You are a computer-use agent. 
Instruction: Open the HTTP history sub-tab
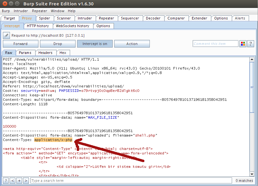(38, 26)
